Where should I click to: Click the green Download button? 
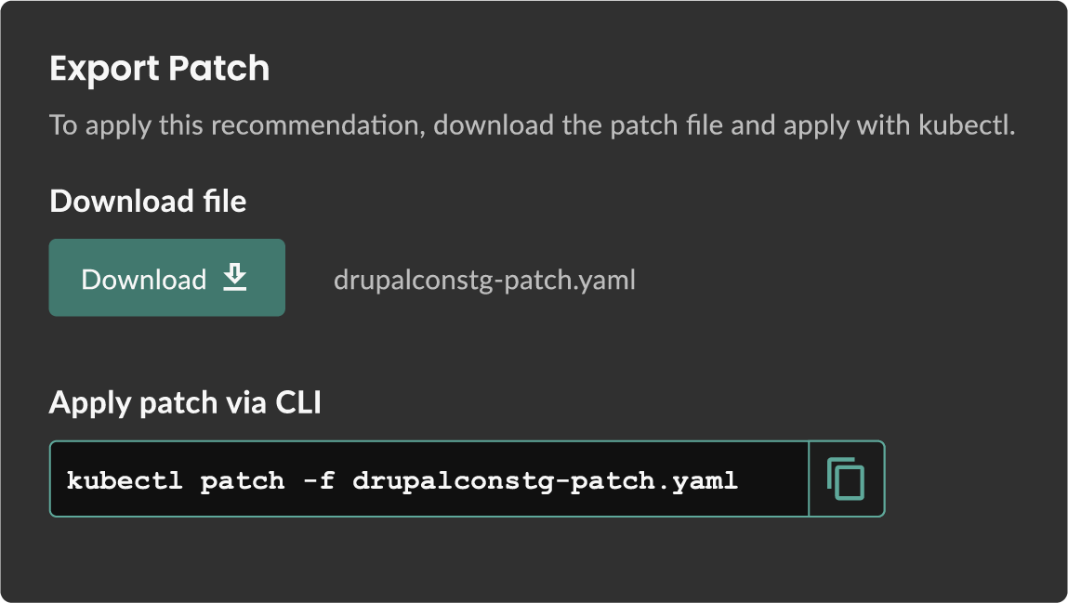pos(167,278)
